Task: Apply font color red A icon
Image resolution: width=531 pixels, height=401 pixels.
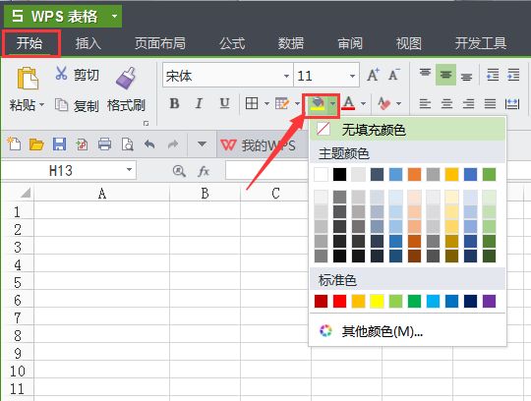Action: point(348,103)
